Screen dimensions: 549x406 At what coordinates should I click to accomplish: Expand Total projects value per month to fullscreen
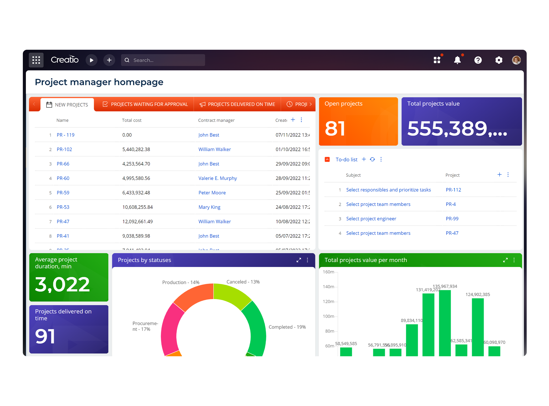[505, 260]
